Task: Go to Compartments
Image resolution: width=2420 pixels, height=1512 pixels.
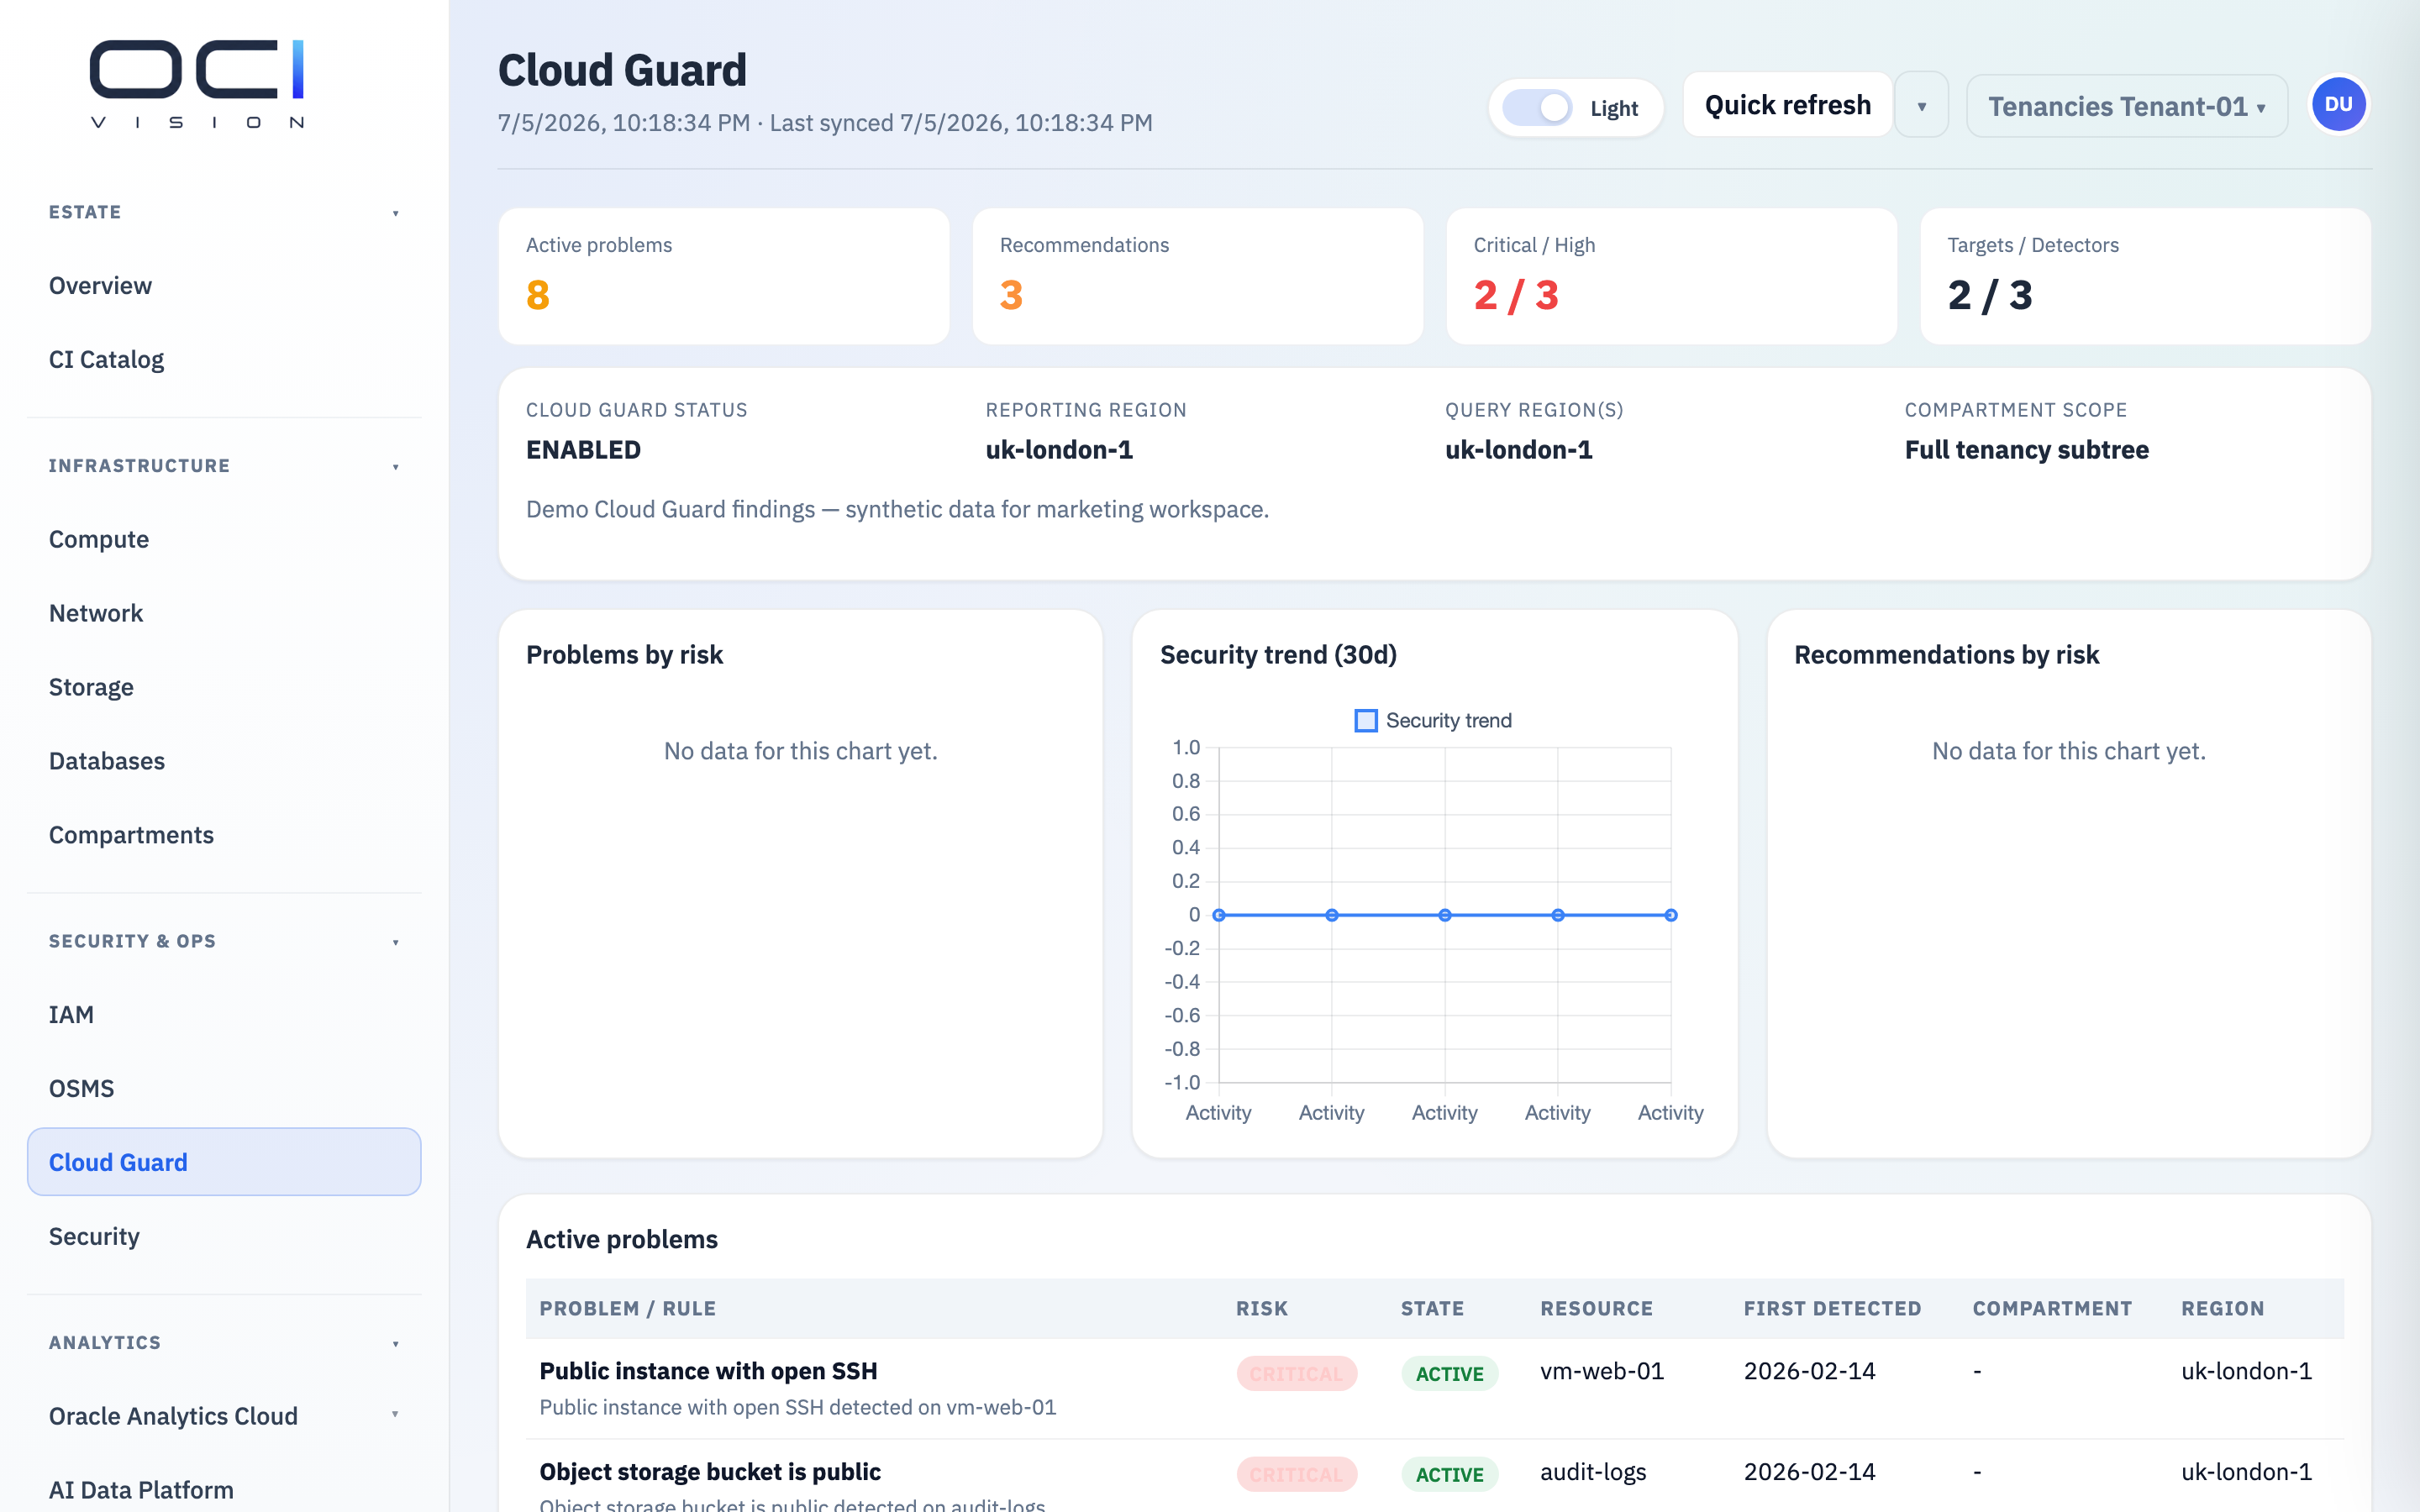Action: 224,835
